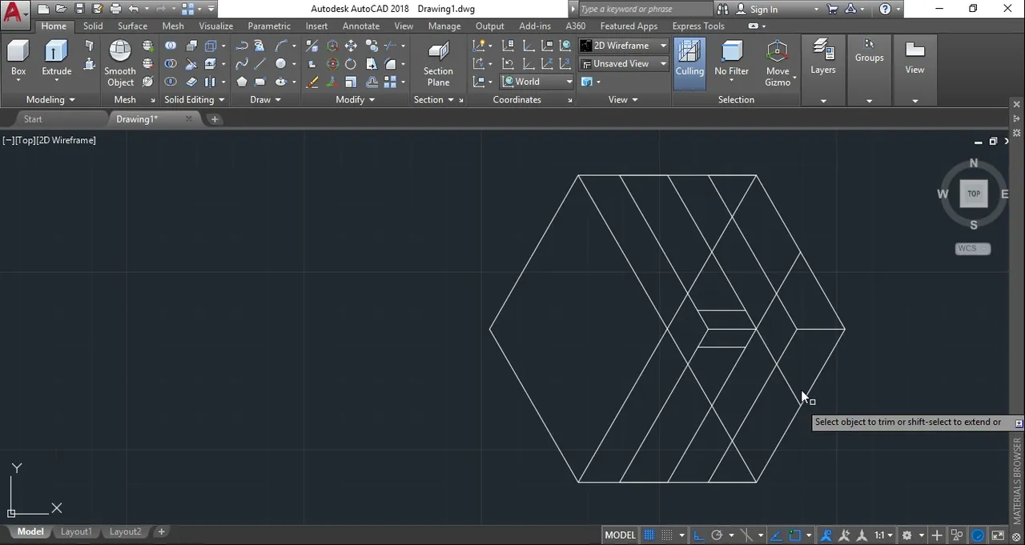Toggle hardware acceleration blue circle icon
Screen dimensions: 1025x545
pos(978,535)
